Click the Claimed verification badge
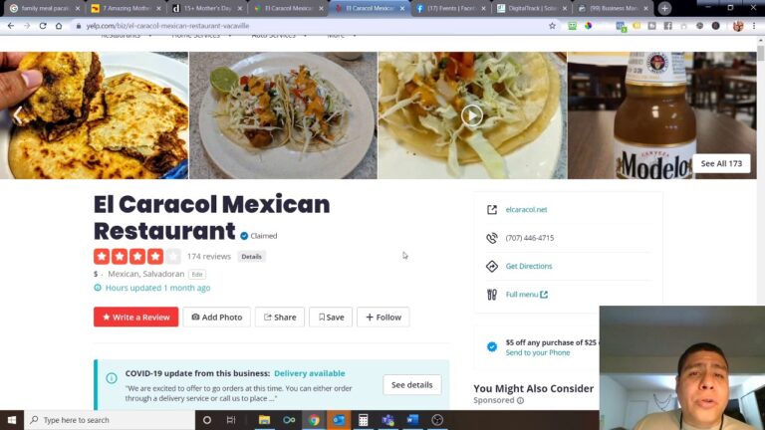 (x=259, y=236)
